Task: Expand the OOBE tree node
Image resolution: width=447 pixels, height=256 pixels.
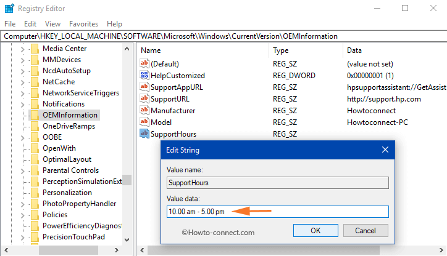Action: tap(22, 138)
